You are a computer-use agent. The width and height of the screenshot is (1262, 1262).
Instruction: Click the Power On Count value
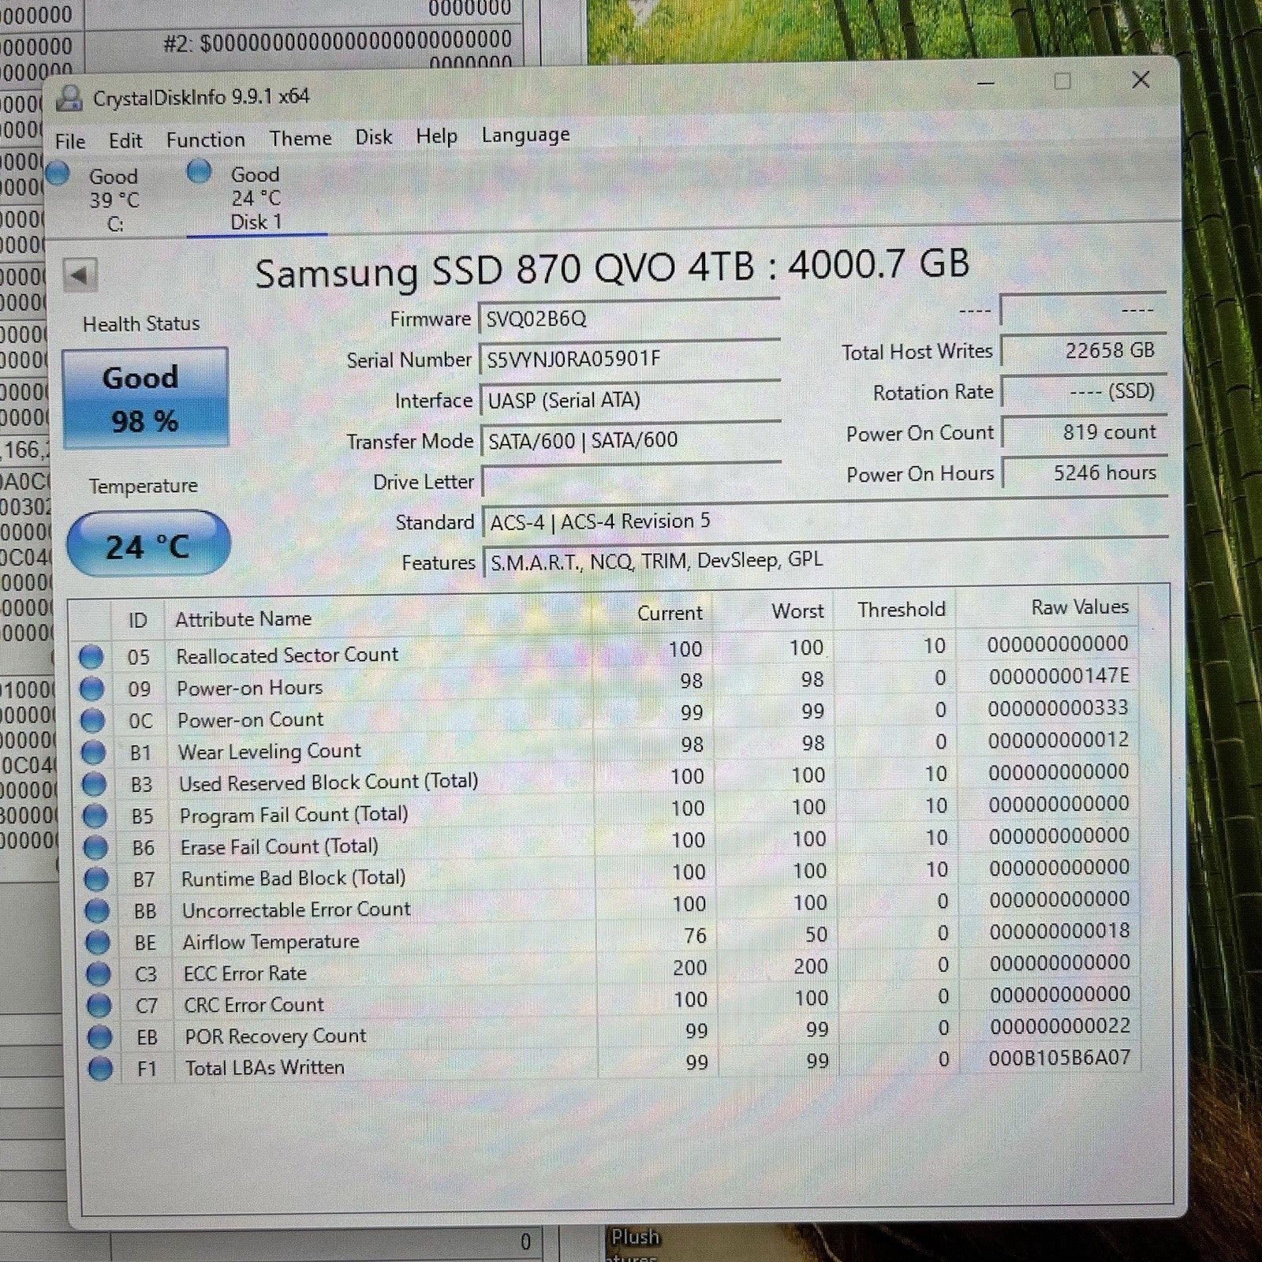point(1085,432)
